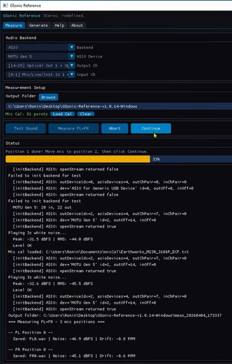This screenshot has height=364, width=232.
Task: Click the '-- FL Position 0 --' log line
Action: (31, 332)
